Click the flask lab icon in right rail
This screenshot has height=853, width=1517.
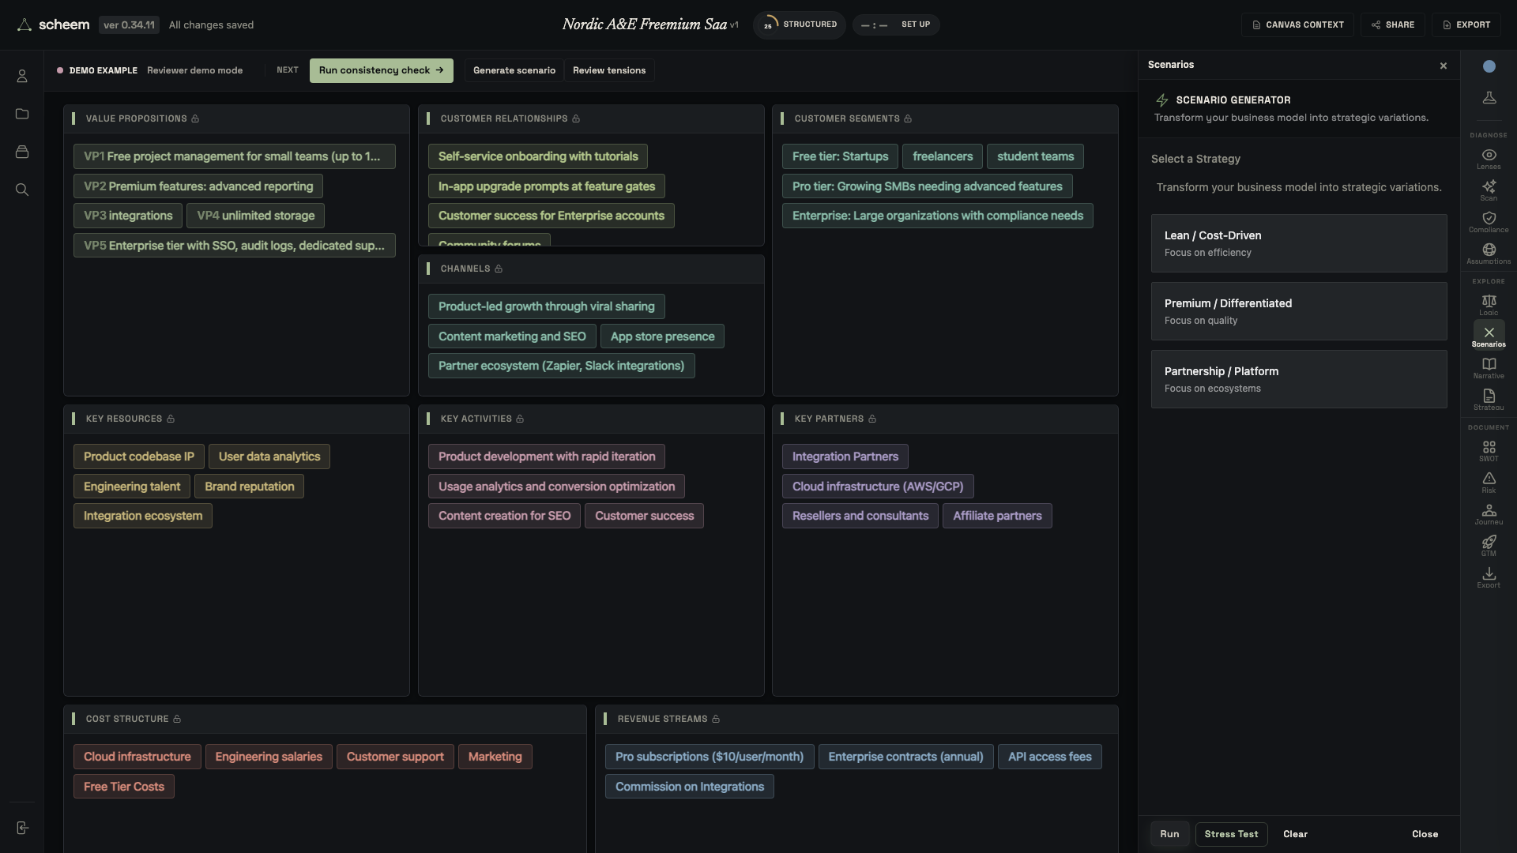(1489, 97)
